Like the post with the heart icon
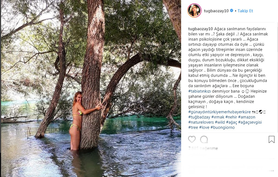Screen dimensions: 278x177 click(192, 139)
